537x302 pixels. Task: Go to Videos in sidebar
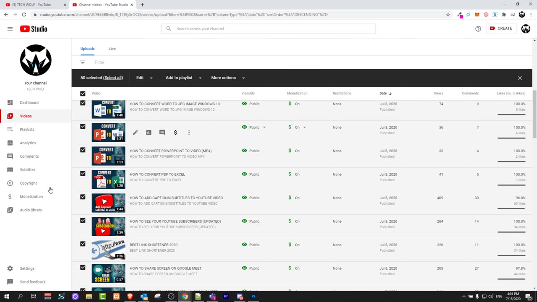pos(36,116)
